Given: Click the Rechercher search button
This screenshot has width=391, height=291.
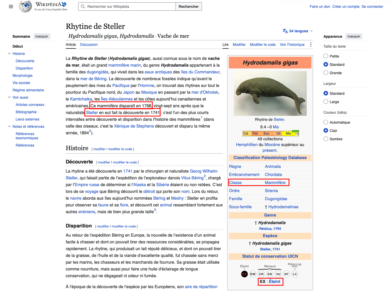Looking at the screenshot, I should point(189,7).
